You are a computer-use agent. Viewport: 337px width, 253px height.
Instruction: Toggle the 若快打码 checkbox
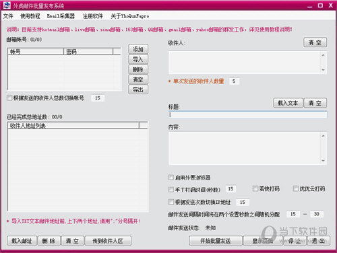[255, 188]
